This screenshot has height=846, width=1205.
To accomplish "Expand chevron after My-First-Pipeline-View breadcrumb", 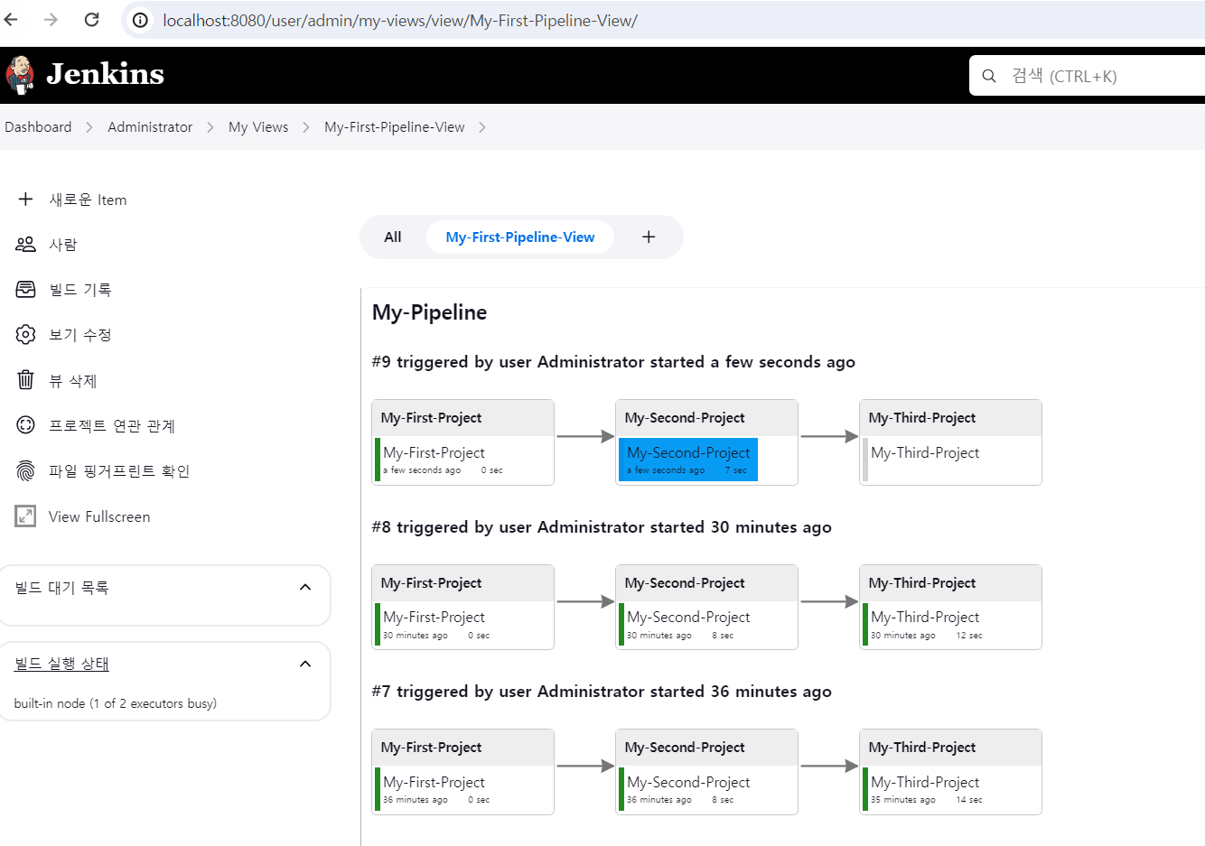I will [482, 127].
